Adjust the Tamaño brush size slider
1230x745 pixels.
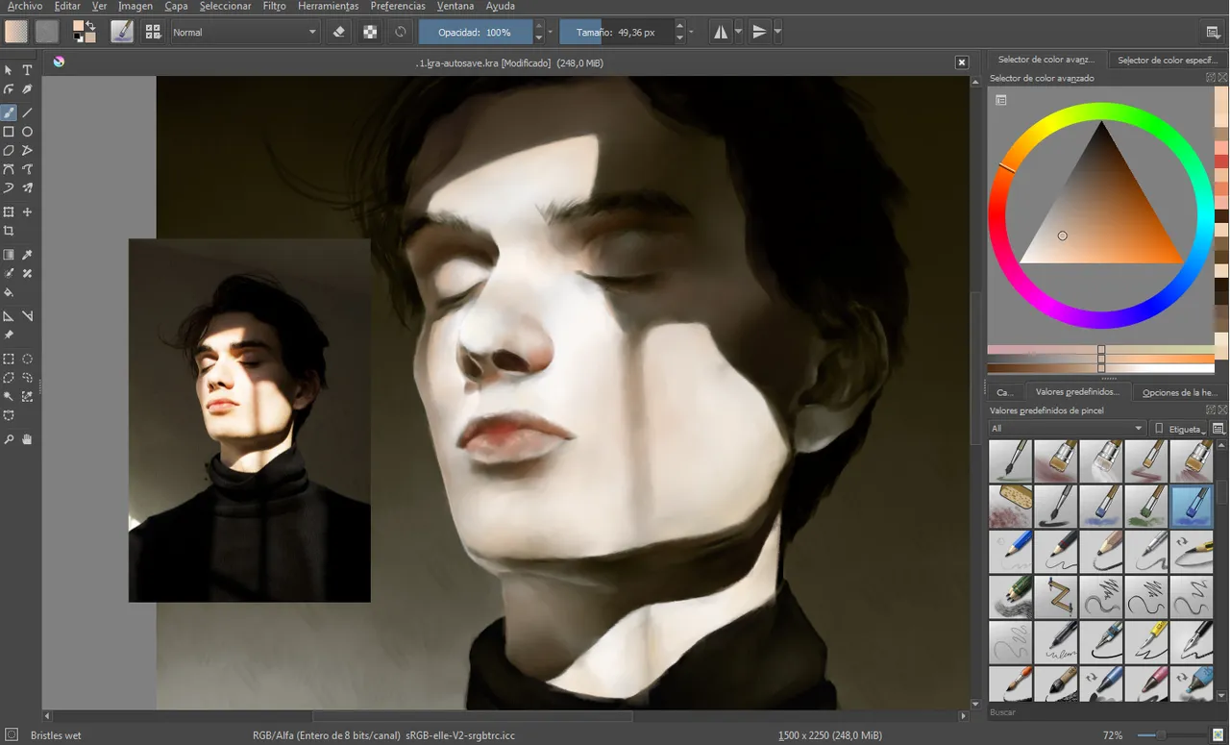tap(617, 32)
